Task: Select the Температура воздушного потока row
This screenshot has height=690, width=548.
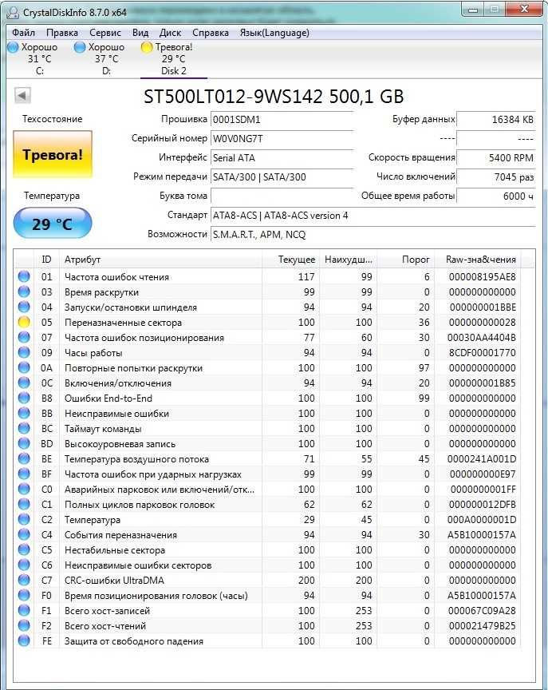Action: (268, 459)
